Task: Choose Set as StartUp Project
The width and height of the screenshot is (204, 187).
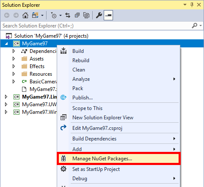Action: click(119, 169)
